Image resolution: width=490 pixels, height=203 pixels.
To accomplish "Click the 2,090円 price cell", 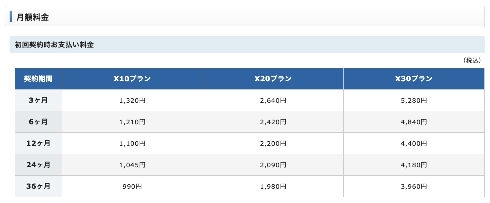I will 273,165.
